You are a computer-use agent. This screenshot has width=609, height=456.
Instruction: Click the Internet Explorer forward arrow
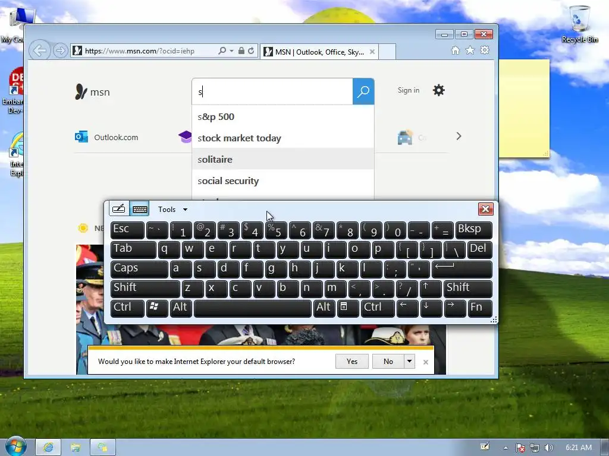pos(60,51)
